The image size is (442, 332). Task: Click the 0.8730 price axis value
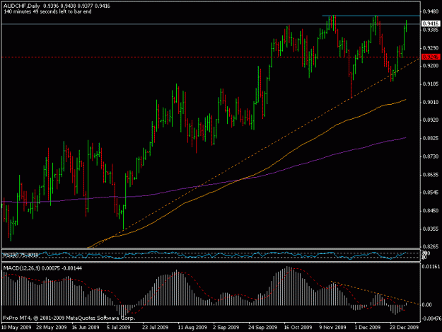pyautogui.click(x=431, y=156)
